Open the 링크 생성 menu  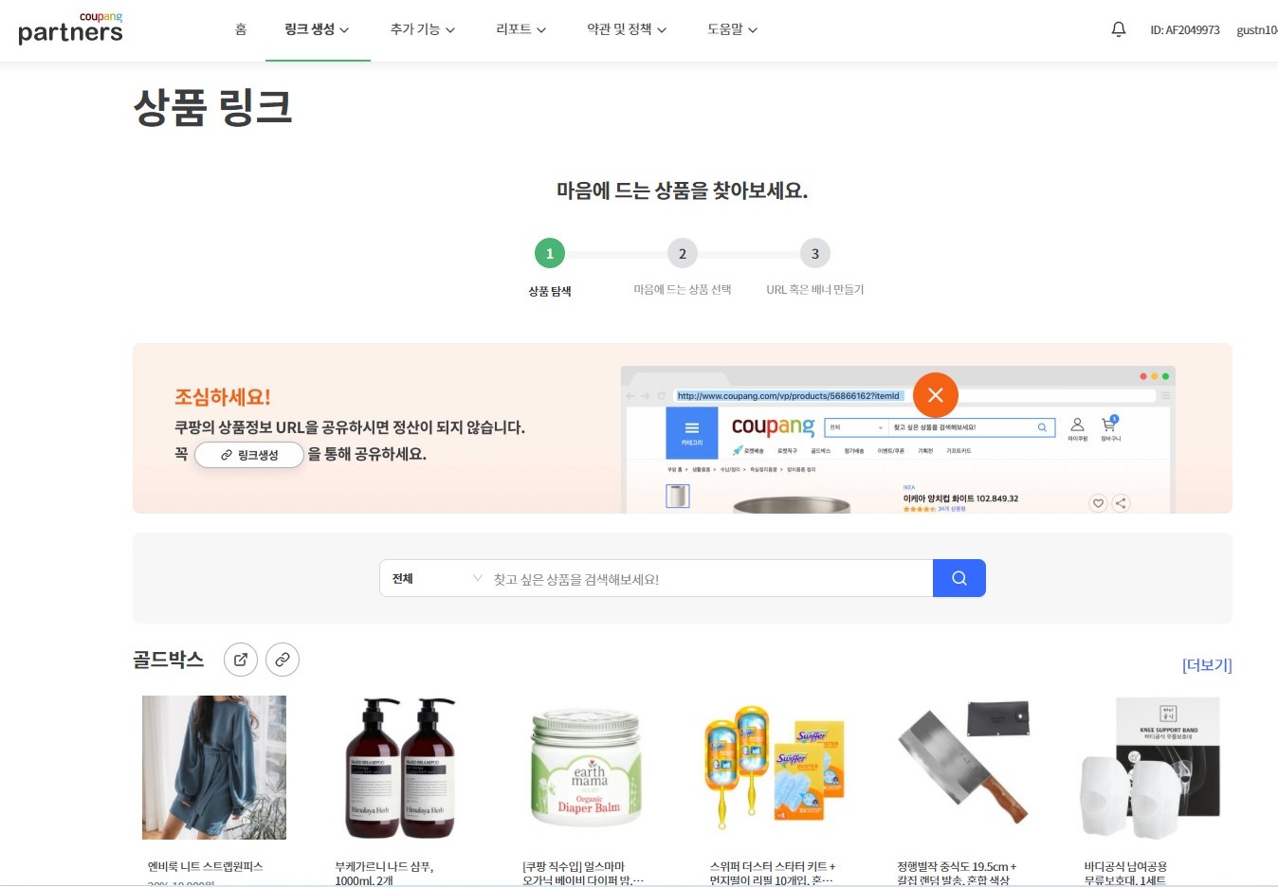tap(317, 29)
